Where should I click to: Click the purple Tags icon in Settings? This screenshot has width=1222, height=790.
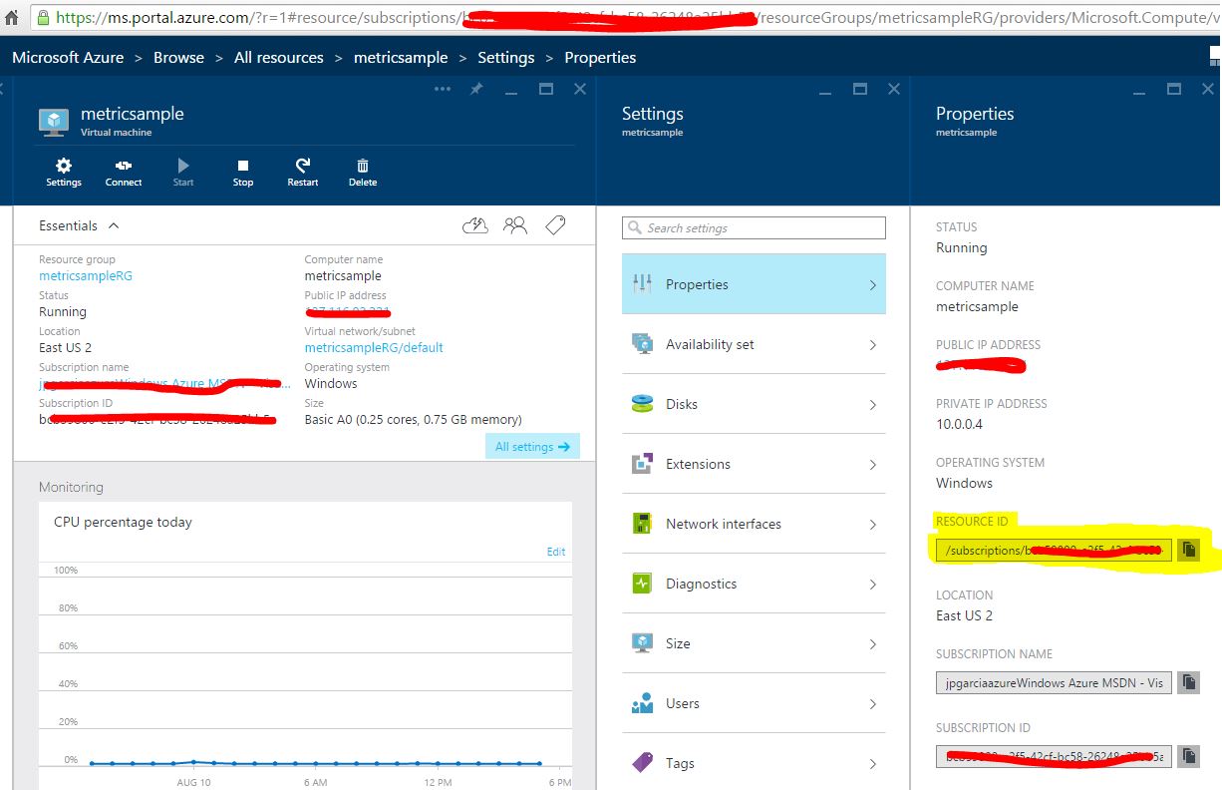pyautogui.click(x=643, y=763)
